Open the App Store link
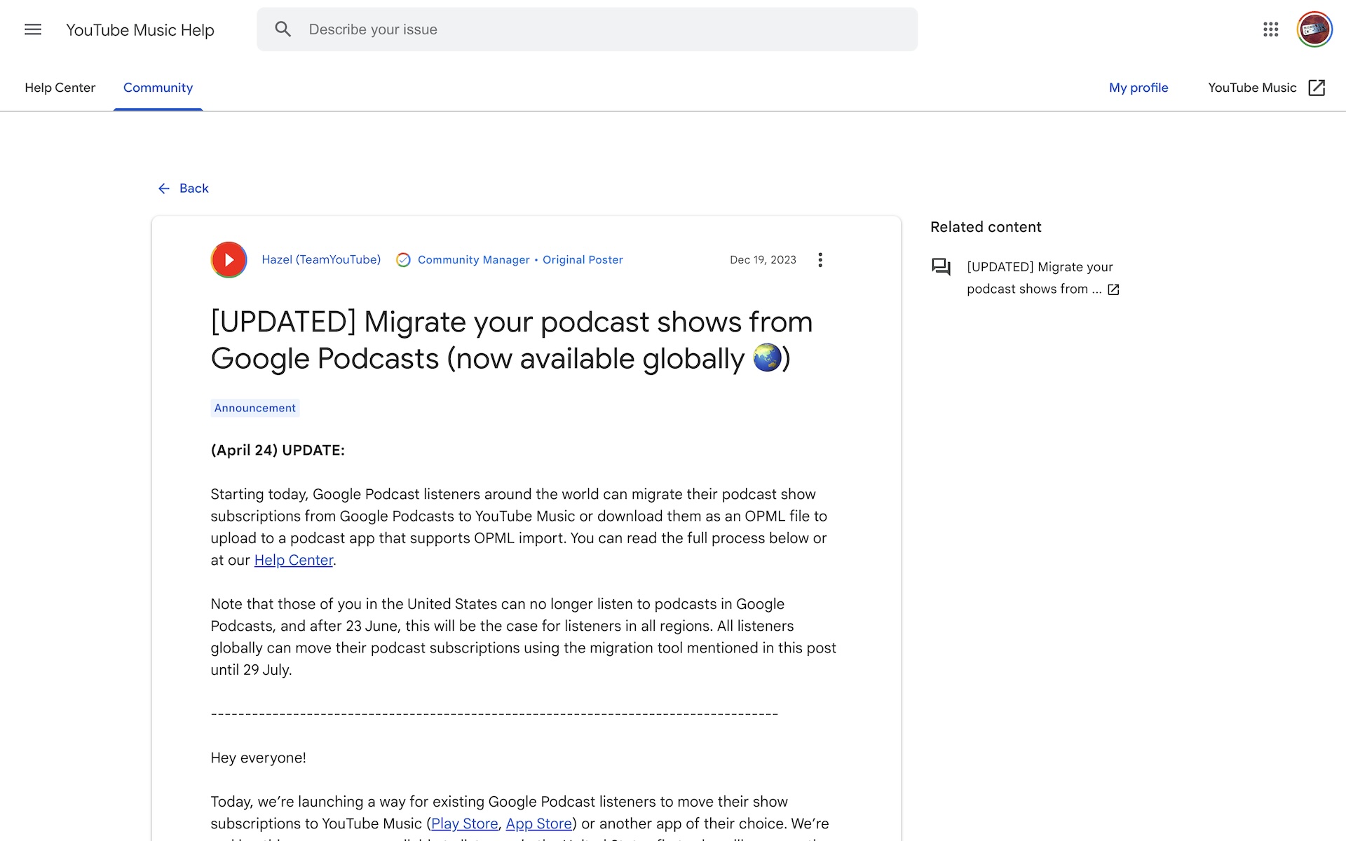 click(x=539, y=823)
